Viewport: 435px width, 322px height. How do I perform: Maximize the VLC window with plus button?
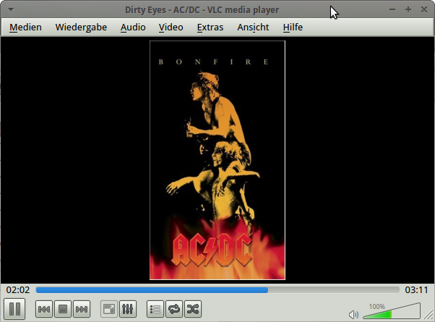[408, 9]
